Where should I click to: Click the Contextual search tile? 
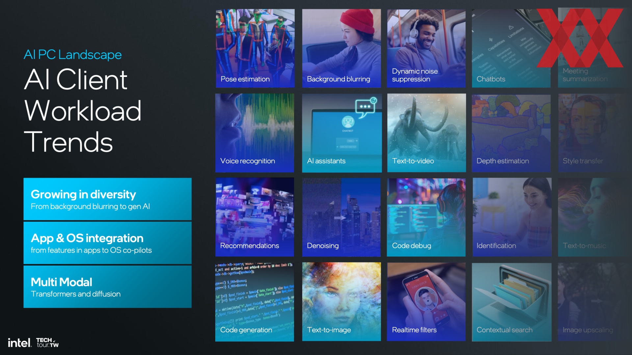tap(512, 302)
